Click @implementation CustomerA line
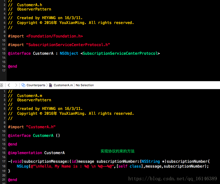 coord(36,153)
